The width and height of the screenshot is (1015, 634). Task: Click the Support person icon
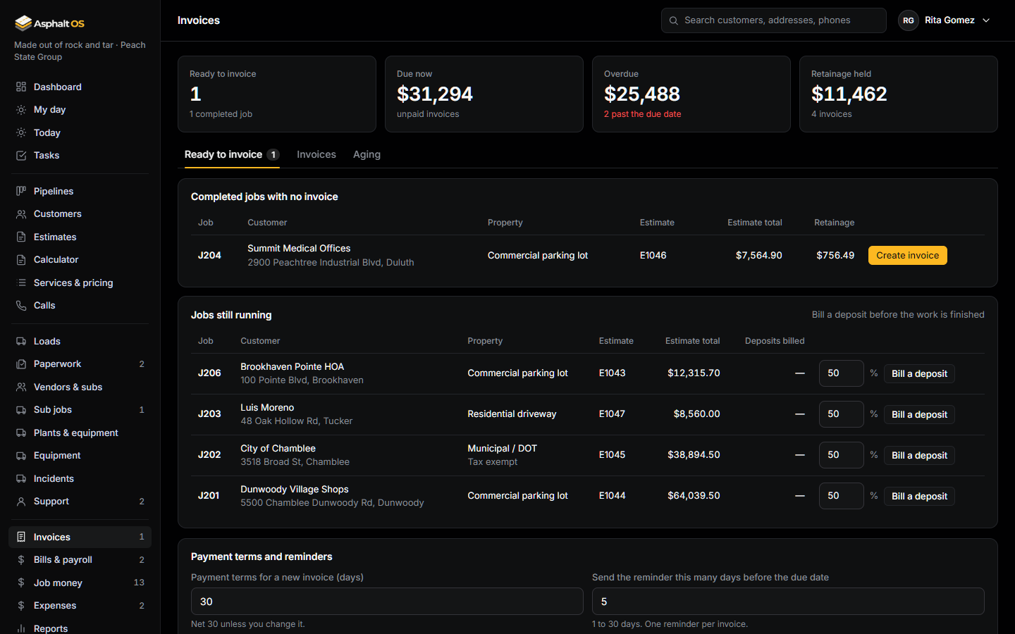[x=21, y=502]
